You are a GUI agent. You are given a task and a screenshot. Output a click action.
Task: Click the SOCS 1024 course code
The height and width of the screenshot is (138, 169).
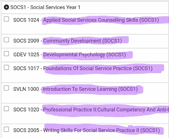[x=26, y=20]
